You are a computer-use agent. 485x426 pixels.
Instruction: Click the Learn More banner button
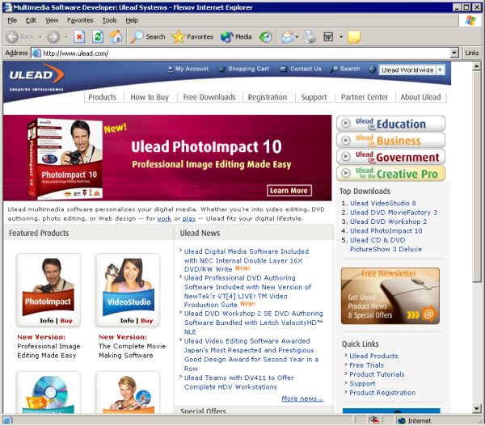click(289, 191)
